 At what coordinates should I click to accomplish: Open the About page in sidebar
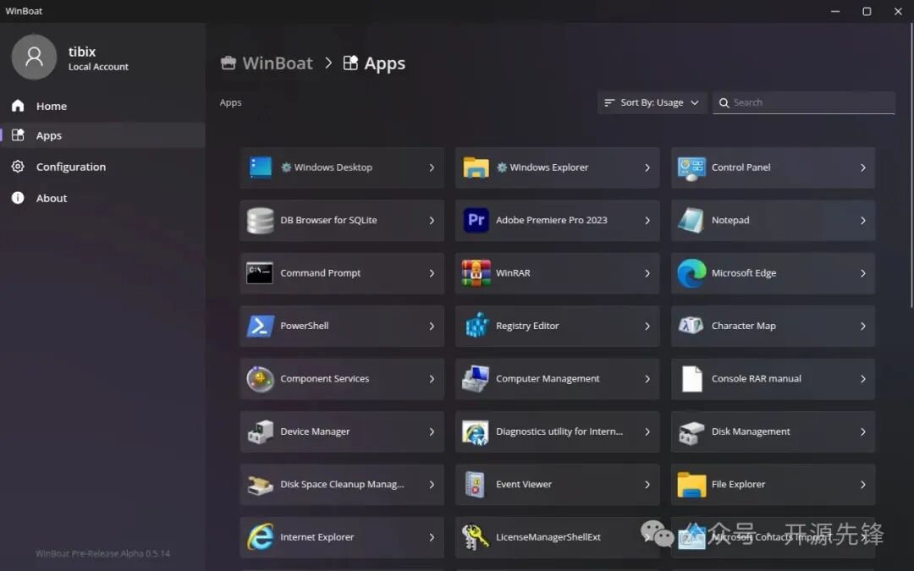click(x=102, y=198)
